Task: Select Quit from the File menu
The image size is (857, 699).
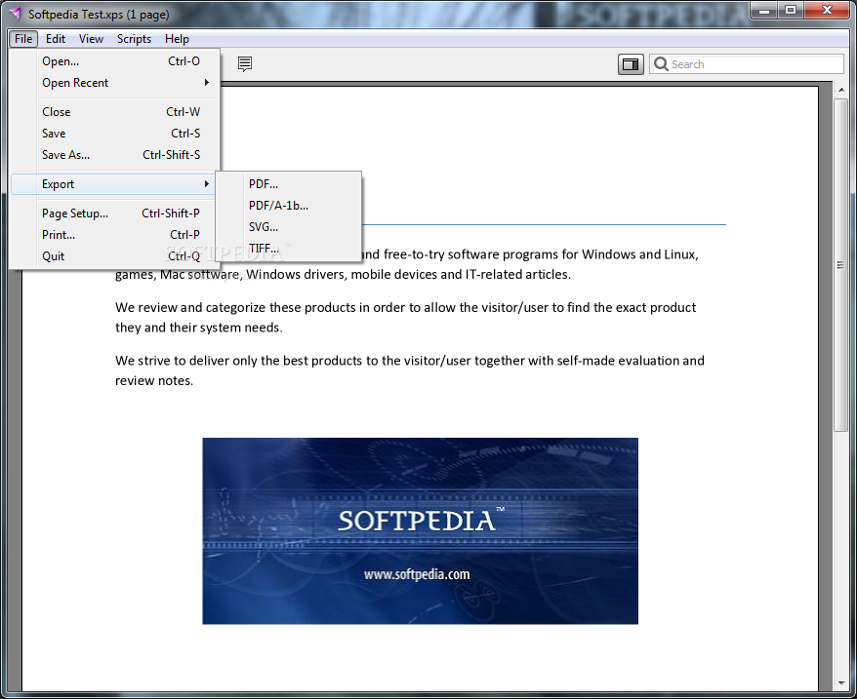Action: [115, 255]
